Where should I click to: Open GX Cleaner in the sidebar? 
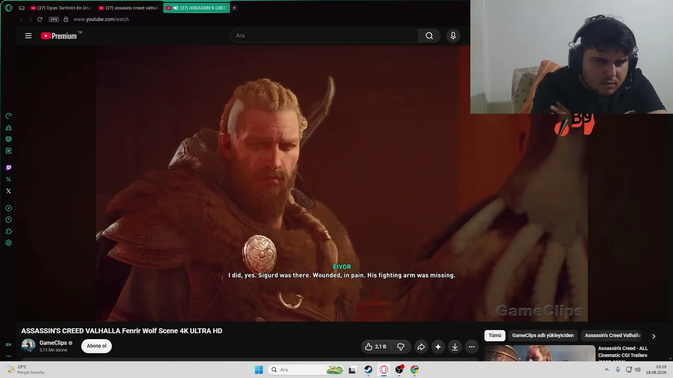[x=8, y=128]
